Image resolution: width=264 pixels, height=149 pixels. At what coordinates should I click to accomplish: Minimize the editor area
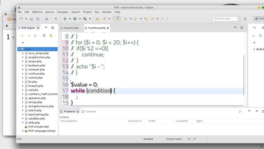235,27
